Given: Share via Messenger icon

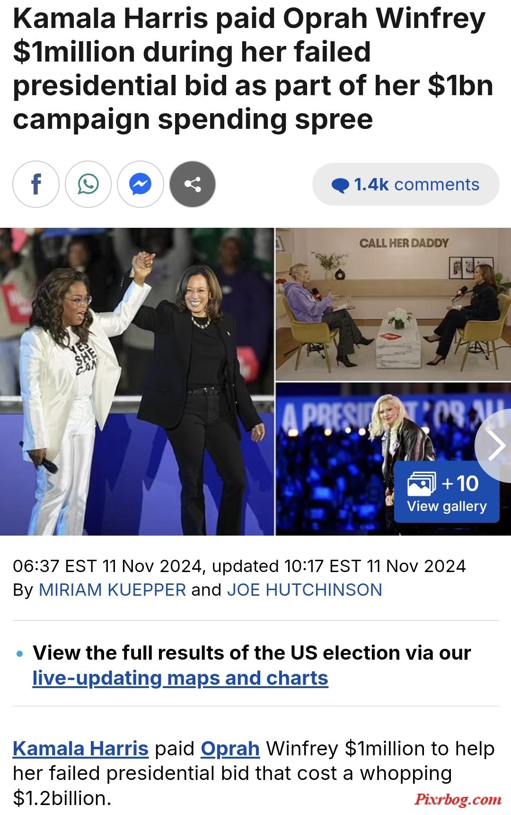Looking at the screenshot, I should pyautogui.click(x=141, y=184).
